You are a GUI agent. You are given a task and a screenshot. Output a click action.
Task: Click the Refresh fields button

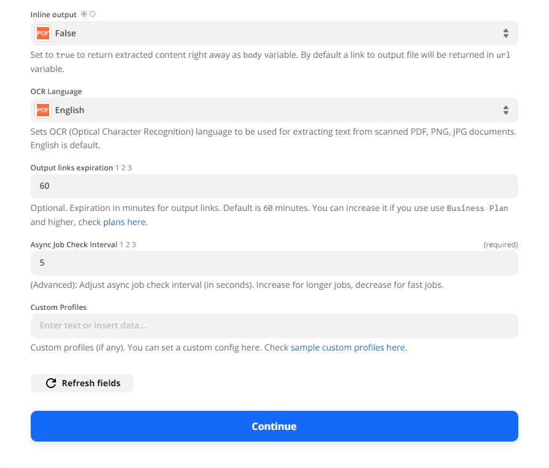82,383
